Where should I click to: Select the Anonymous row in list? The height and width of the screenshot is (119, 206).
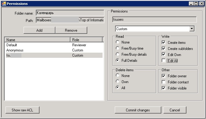point(54,50)
